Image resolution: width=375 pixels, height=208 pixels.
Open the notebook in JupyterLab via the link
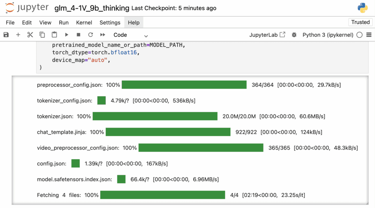pos(267,35)
